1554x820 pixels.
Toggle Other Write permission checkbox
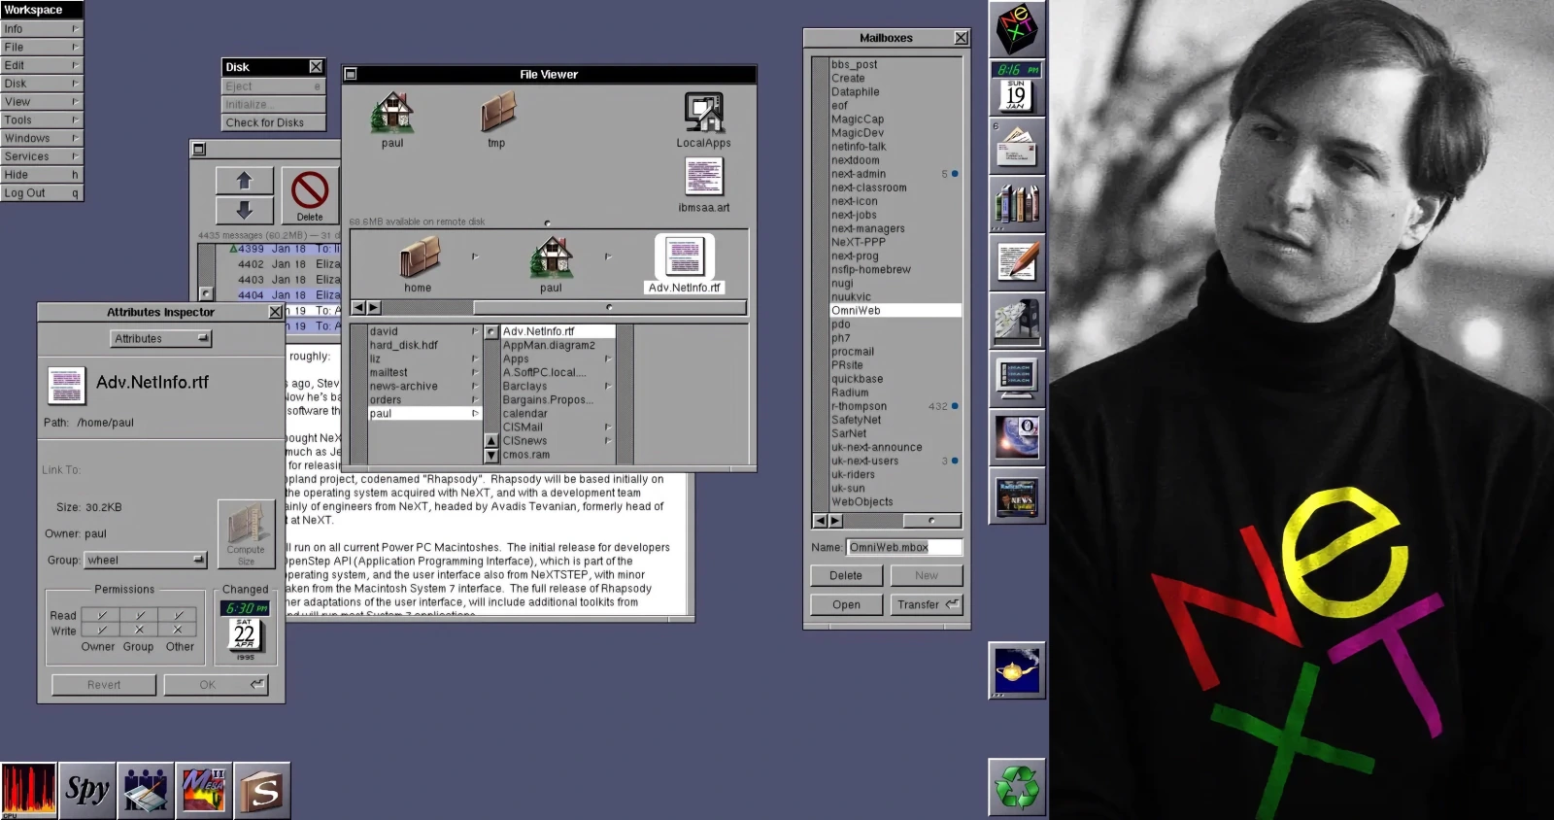(x=178, y=630)
